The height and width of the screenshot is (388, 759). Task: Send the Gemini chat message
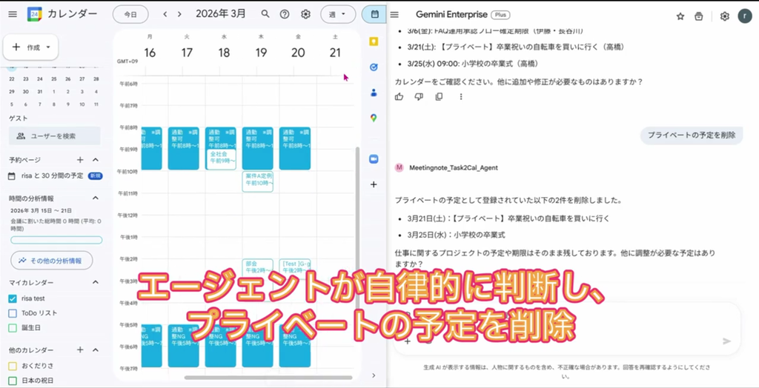pyautogui.click(x=726, y=341)
